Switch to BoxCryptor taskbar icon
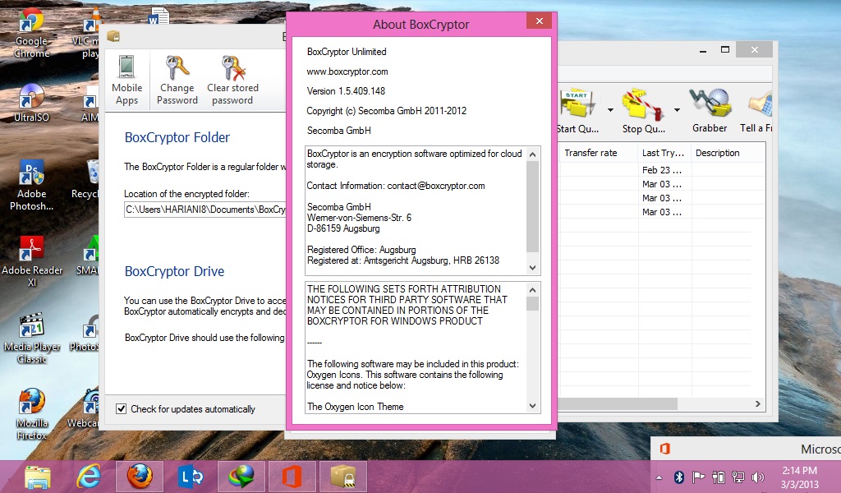This screenshot has height=493, width=841. pos(342,477)
